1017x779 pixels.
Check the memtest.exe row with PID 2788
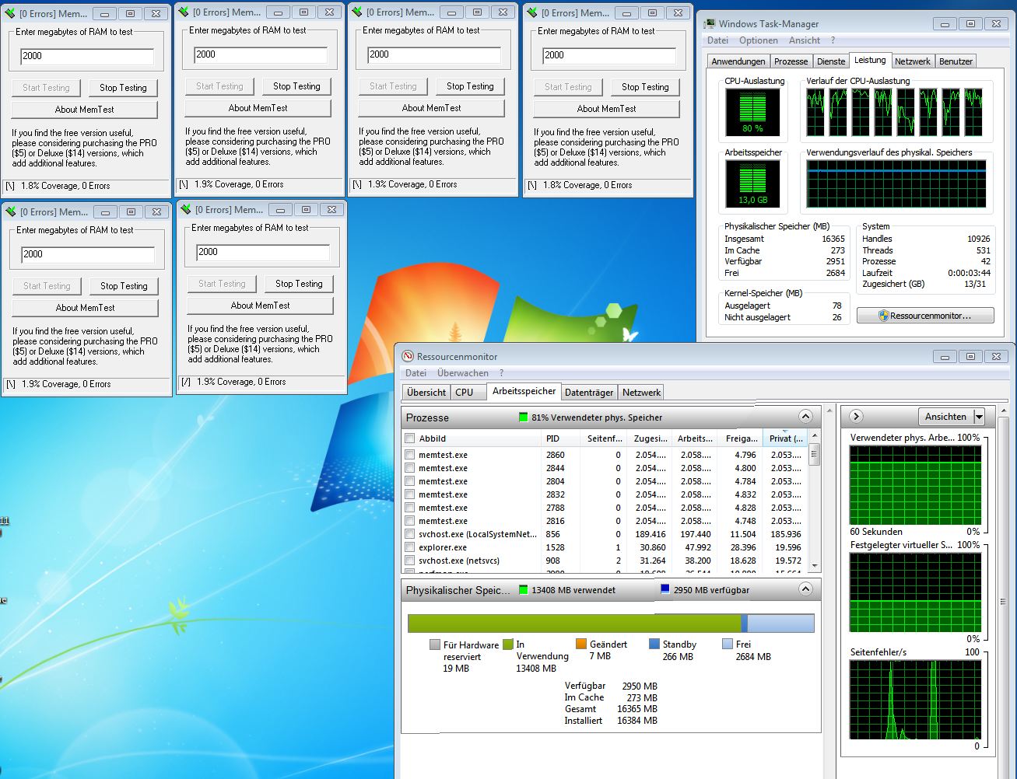tap(410, 508)
